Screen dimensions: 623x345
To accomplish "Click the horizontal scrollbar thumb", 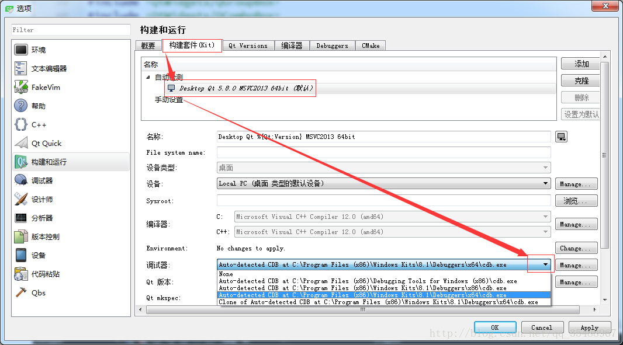I will [362, 309].
